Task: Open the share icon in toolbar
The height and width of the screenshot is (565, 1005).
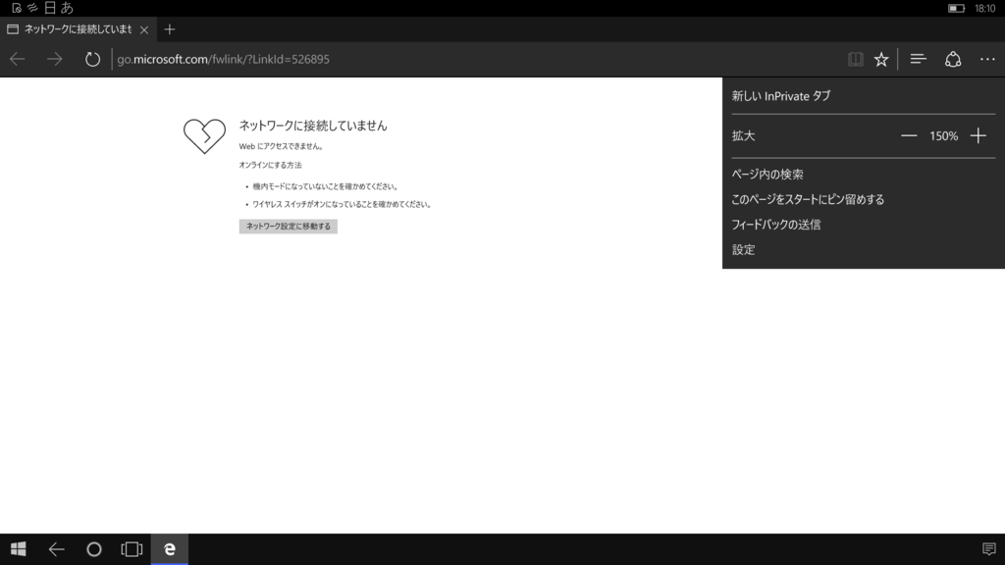Action: click(x=952, y=59)
